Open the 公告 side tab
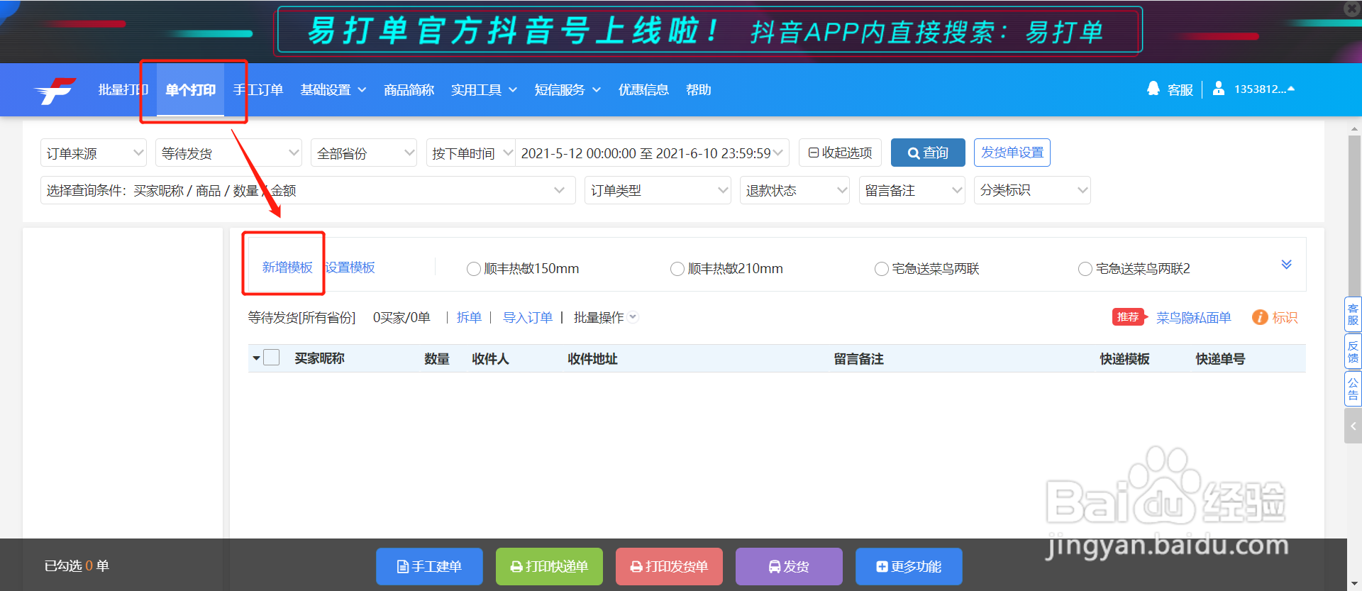The width and height of the screenshot is (1362, 591). 1353,389
